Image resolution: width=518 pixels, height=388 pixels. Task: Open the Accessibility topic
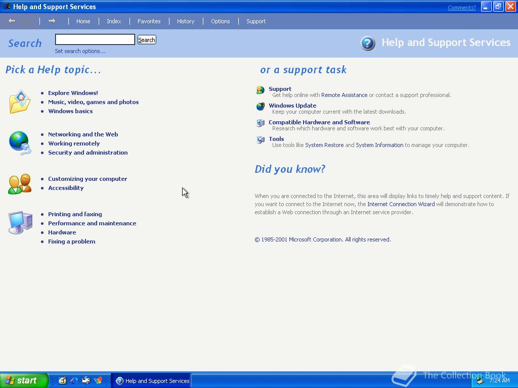tap(66, 188)
